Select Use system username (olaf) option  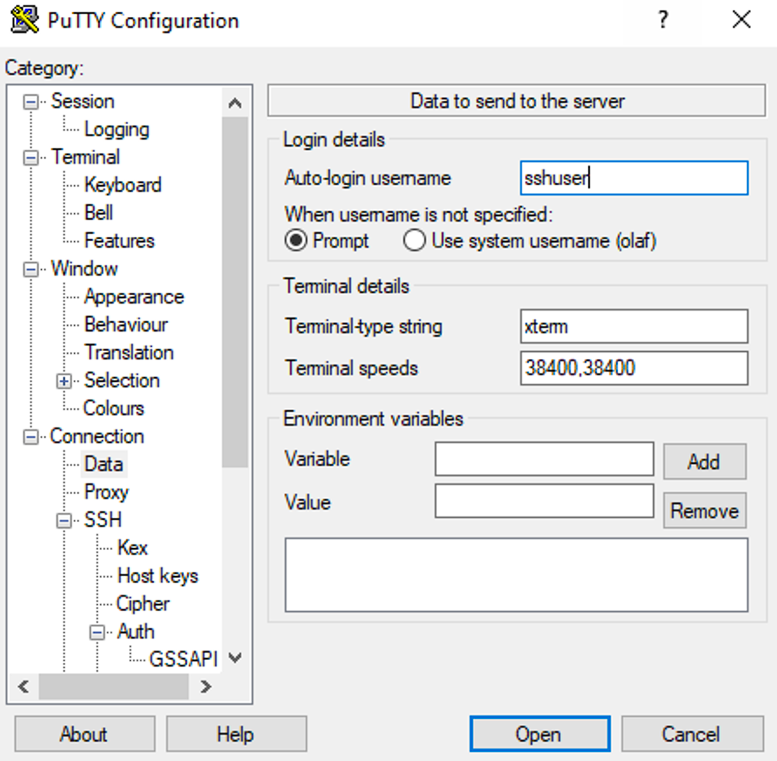coord(414,240)
